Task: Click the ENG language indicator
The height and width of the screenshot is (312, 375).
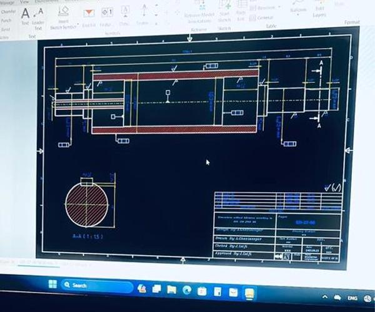Action: click(352, 298)
